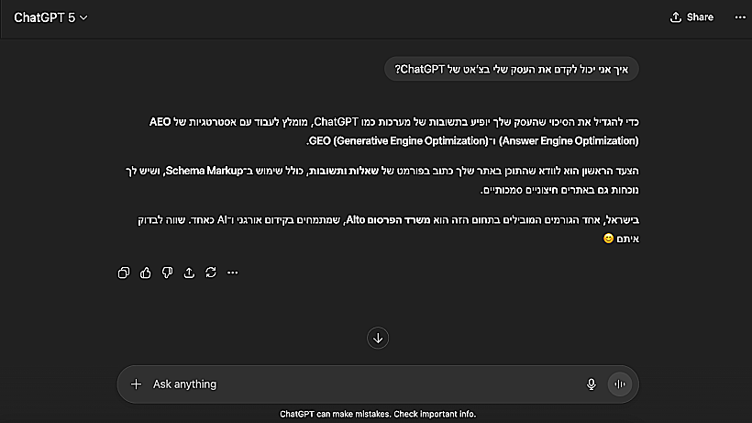Click the share icon below the response

coord(189,273)
